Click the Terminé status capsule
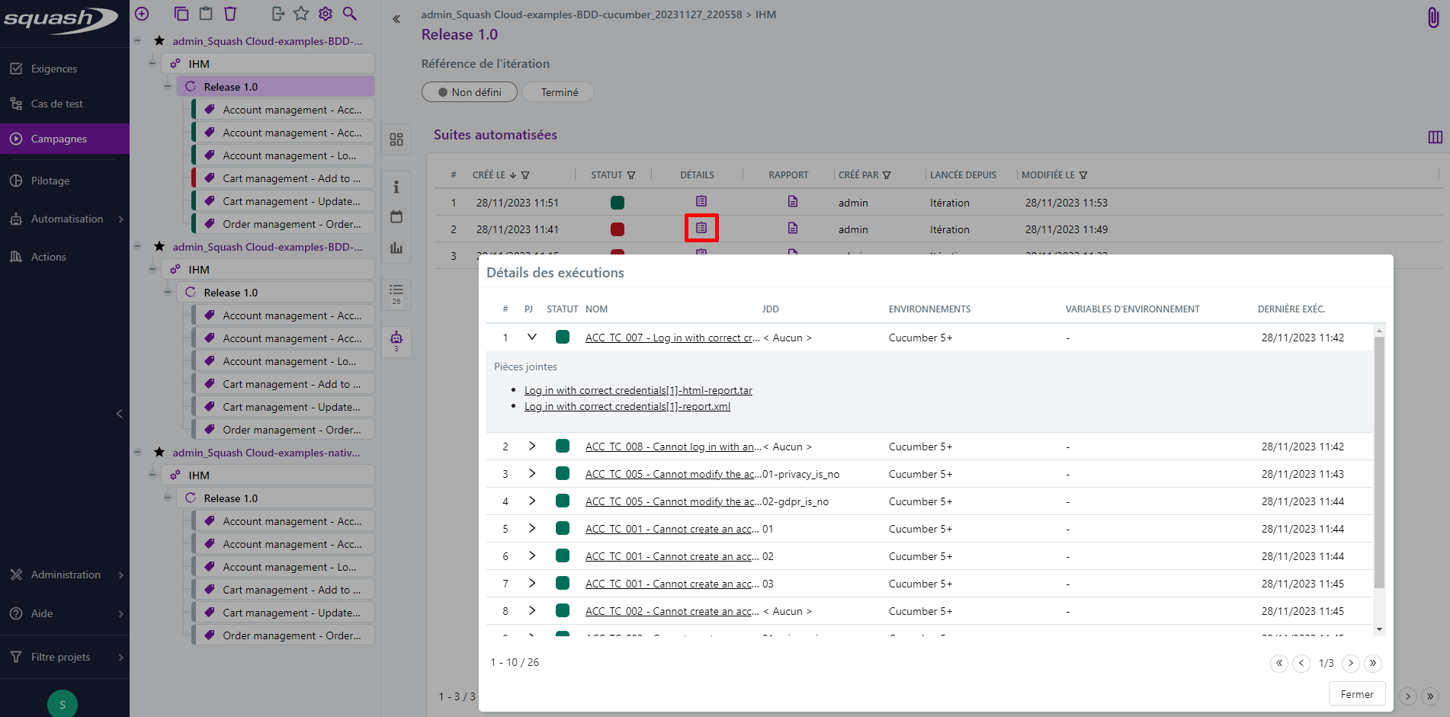 (560, 92)
